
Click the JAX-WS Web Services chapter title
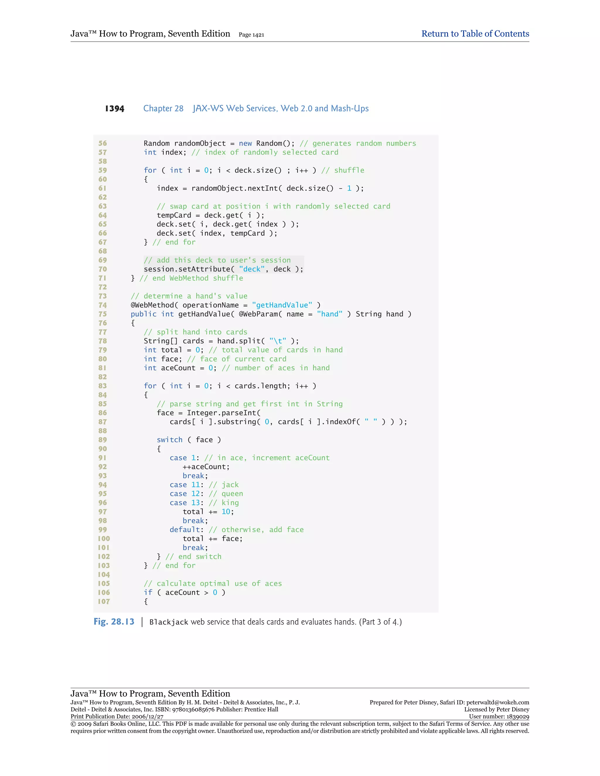pyautogui.click(x=280, y=108)
